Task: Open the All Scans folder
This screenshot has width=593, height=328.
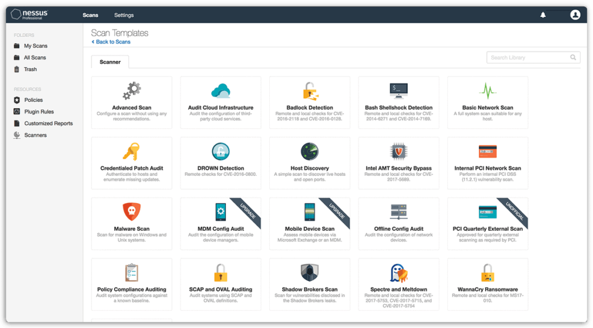Action: pos(35,57)
